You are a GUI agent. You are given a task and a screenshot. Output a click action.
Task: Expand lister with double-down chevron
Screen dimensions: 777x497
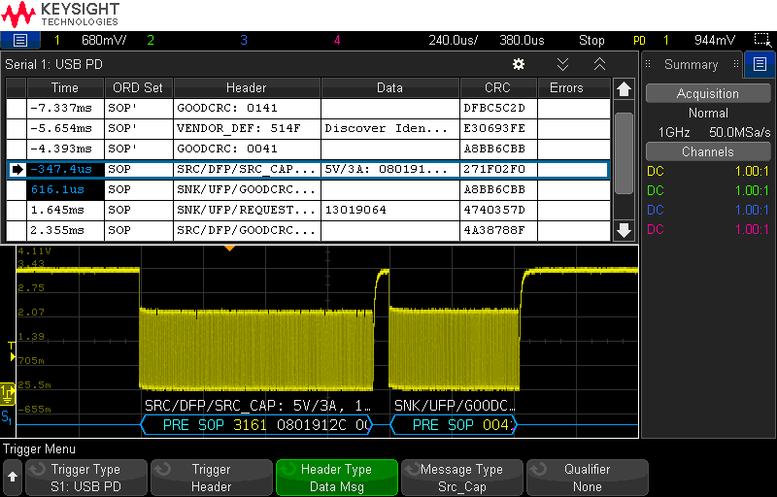pyautogui.click(x=562, y=64)
